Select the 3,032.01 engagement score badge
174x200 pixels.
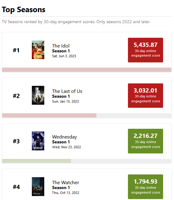pyautogui.click(x=146, y=96)
